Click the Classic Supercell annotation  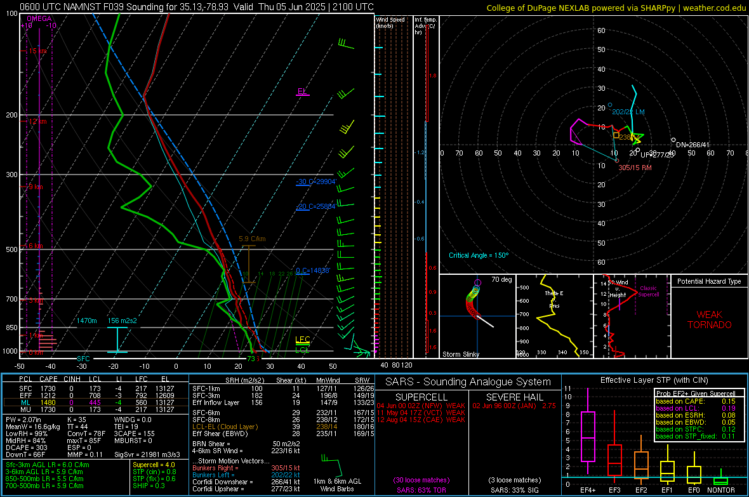[x=648, y=291]
